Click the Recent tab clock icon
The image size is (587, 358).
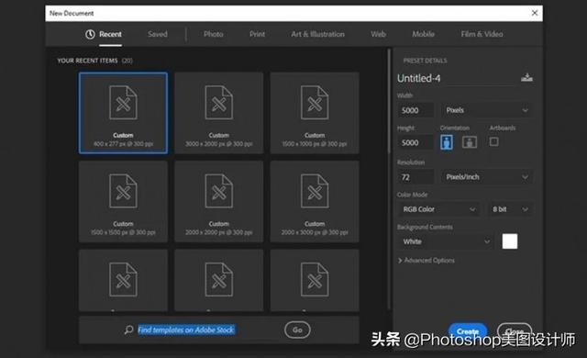[x=90, y=34]
